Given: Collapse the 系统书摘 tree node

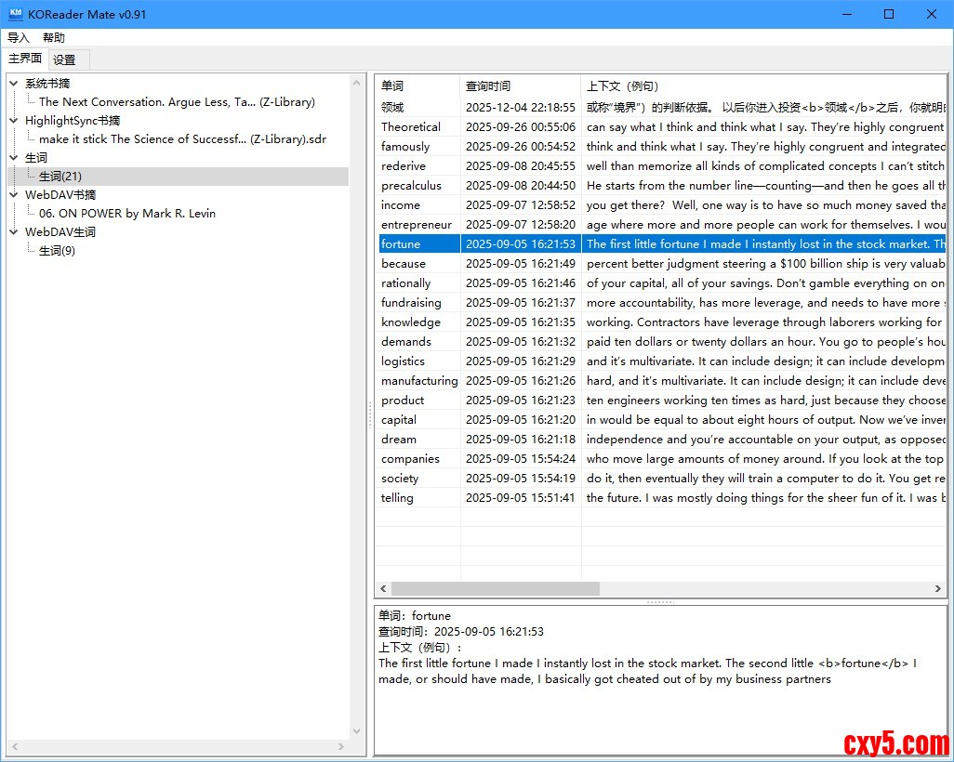Looking at the screenshot, I should [14, 84].
